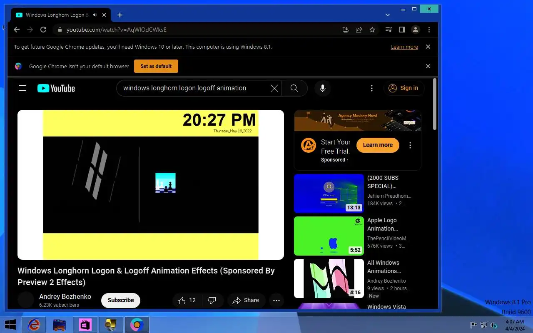Screen dimensions: 533x333
Task: Open the sponsored ad options menu
Action: click(x=410, y=145)
